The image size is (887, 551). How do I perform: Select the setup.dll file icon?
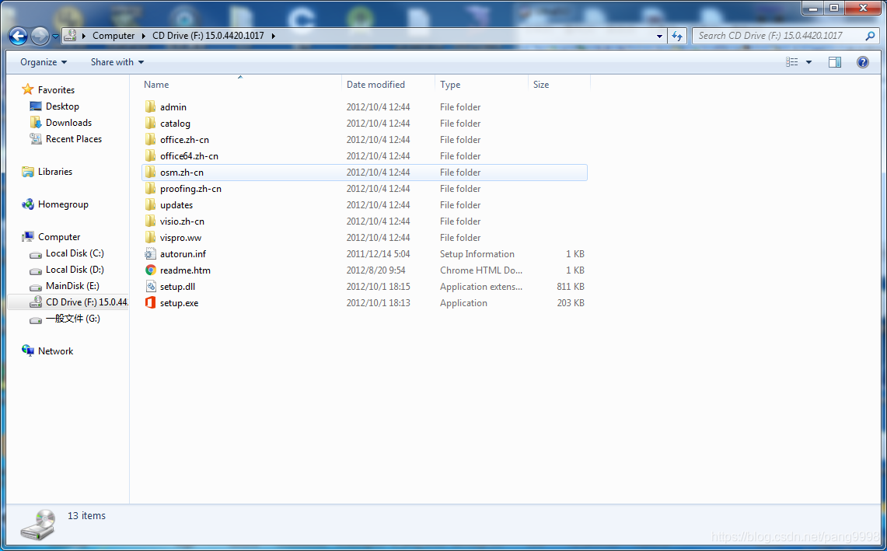tap(150, 287)
